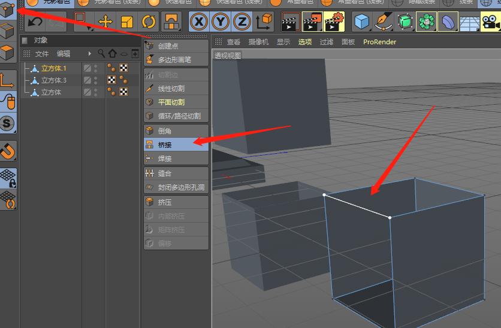Toggle visibility dots for 立方体.3
501x328 pixels.
(95, 80)
